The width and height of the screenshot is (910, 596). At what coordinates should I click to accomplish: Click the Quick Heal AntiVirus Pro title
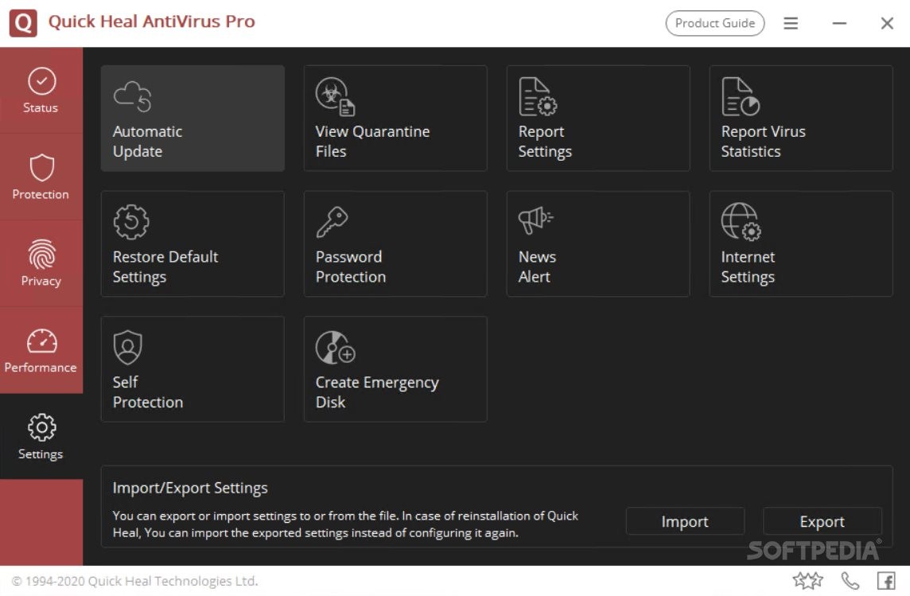(x=151, y=21)
